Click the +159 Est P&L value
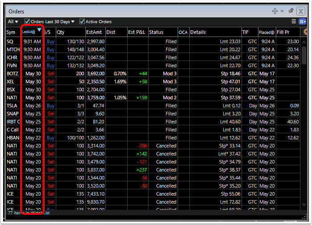Viewport: 312px width, 225px height. [141, 98]
